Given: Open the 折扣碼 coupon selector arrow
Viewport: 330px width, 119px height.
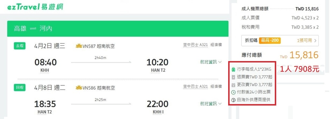Looking at the screenshot, I should 315,41.
